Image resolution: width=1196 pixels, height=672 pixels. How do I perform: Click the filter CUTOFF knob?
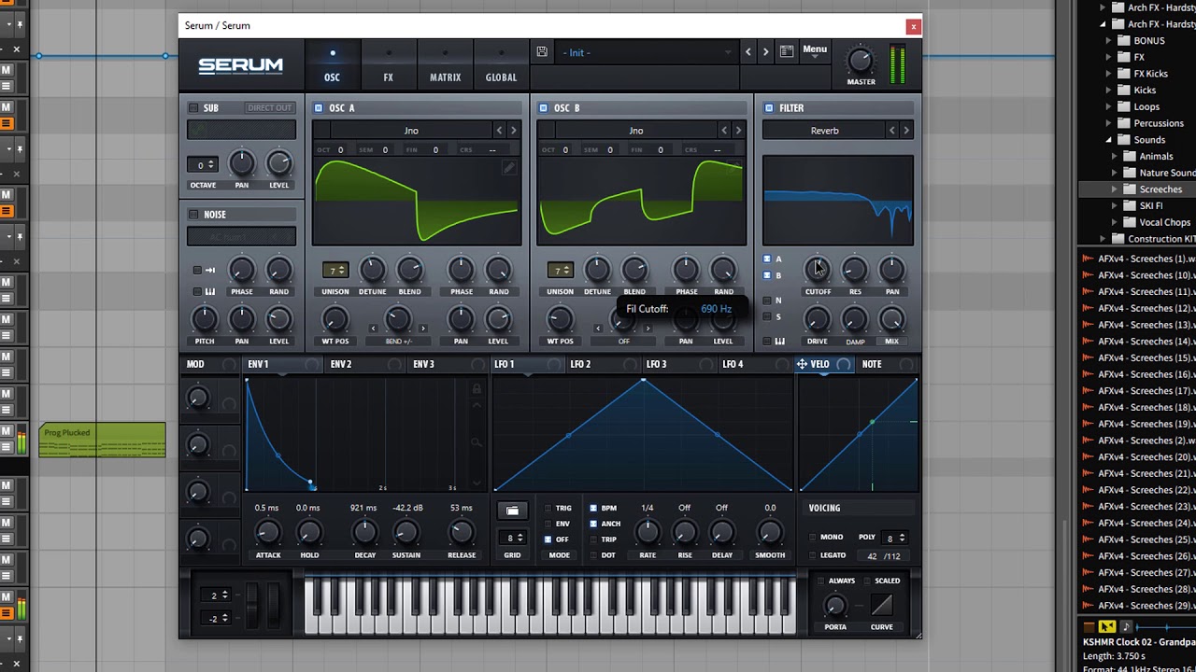tap(818, 270)
